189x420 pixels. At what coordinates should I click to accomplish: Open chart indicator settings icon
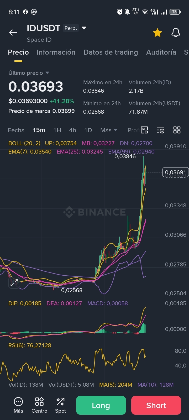pyautogui.click(x=160, y=130)
